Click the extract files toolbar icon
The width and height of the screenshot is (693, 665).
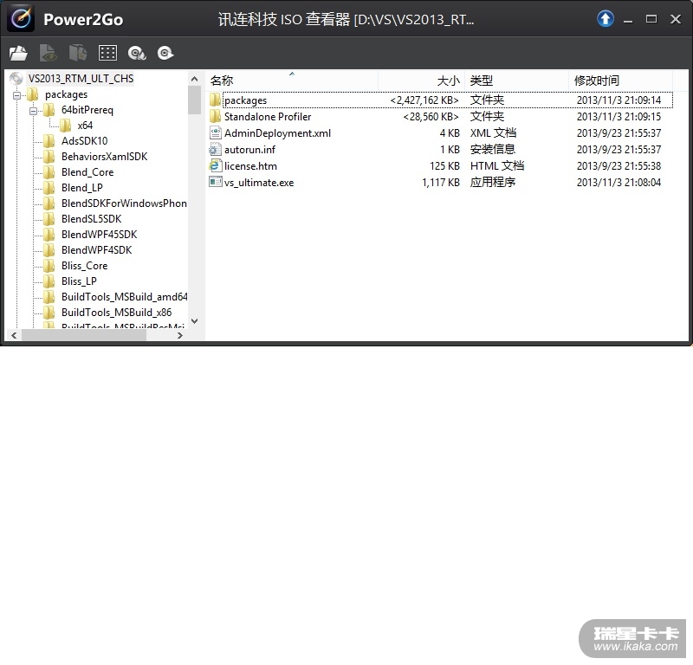point(78,53)
